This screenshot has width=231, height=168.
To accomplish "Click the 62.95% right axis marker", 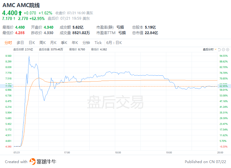I will click(x=224, y=86).
